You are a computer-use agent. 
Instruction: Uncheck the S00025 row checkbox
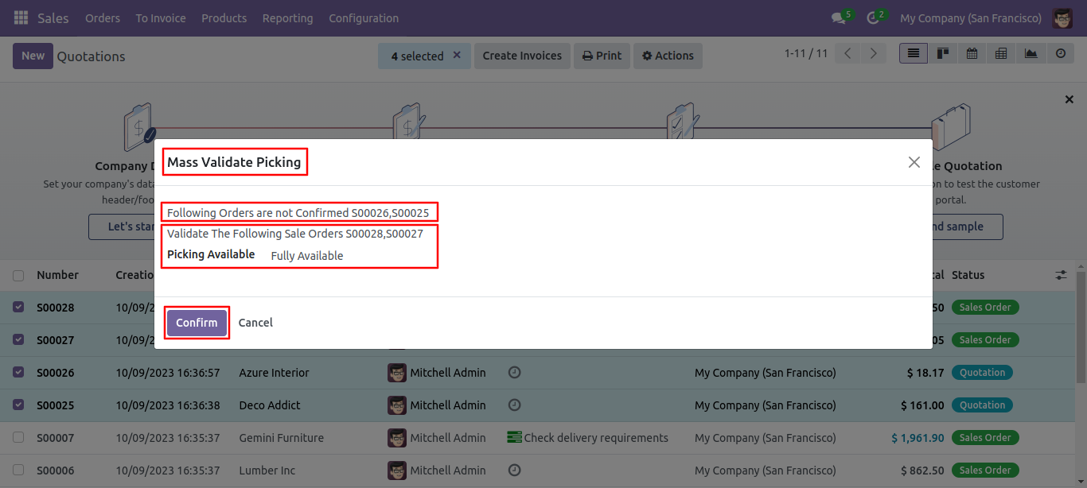(18, 405)
